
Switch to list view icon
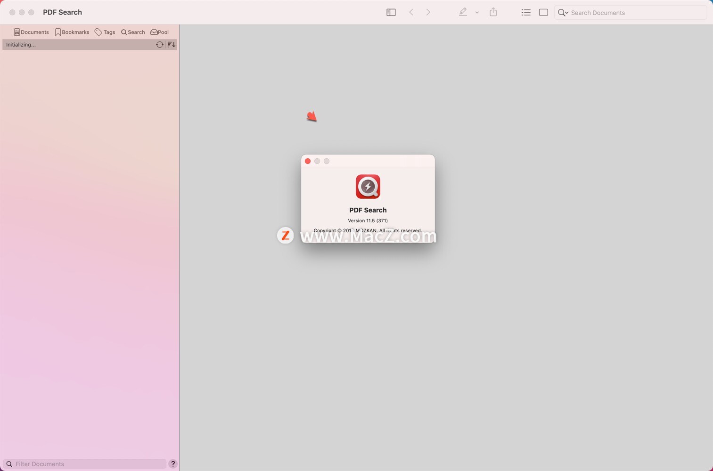tap(526, 12)
